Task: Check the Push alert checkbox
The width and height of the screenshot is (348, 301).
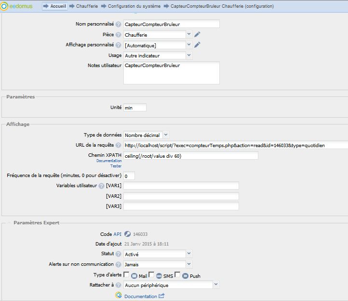Action: pos(177,275)
